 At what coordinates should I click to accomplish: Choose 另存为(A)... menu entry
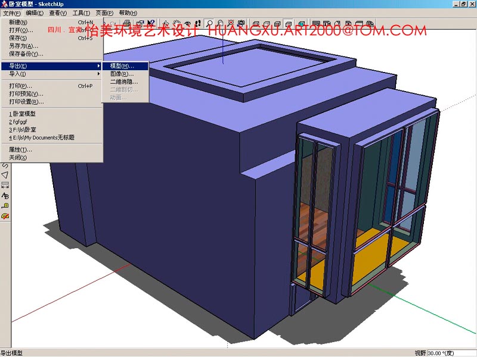(52, 46)
